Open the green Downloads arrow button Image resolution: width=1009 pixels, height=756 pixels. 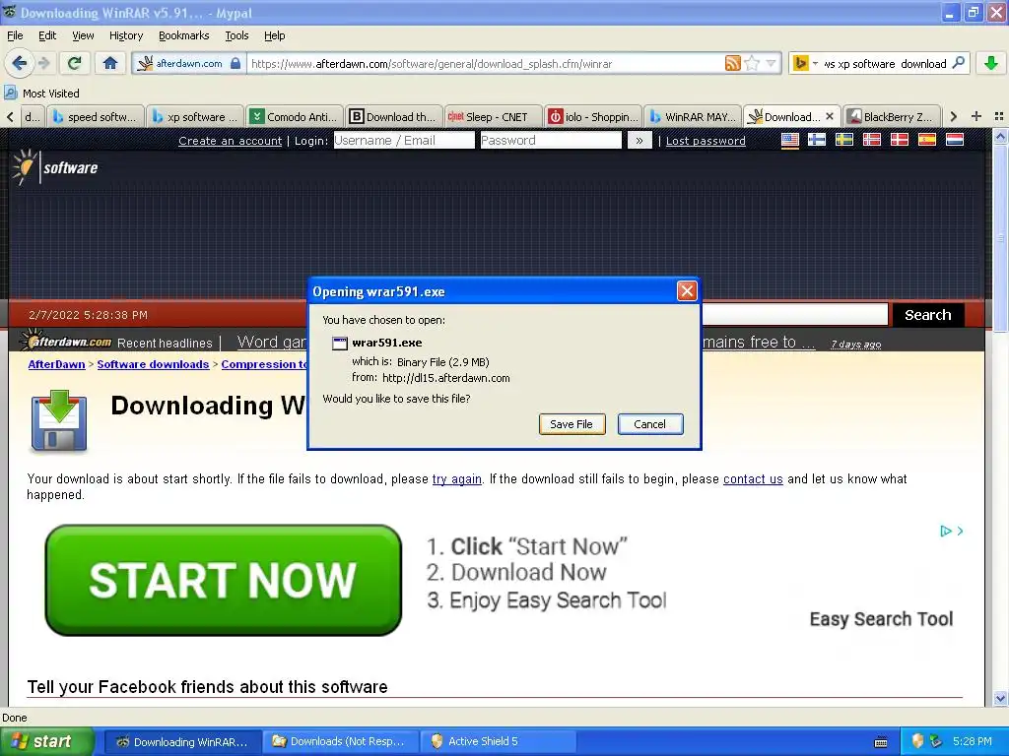(991, 63)
